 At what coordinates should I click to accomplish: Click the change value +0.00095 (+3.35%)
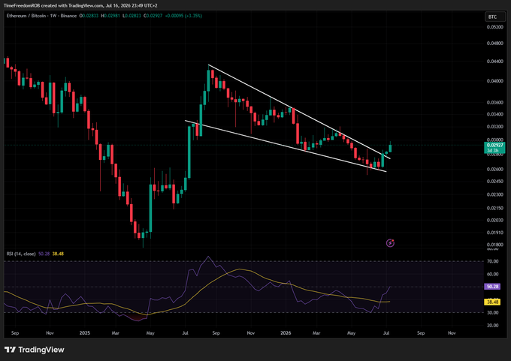tap(183, 16)
